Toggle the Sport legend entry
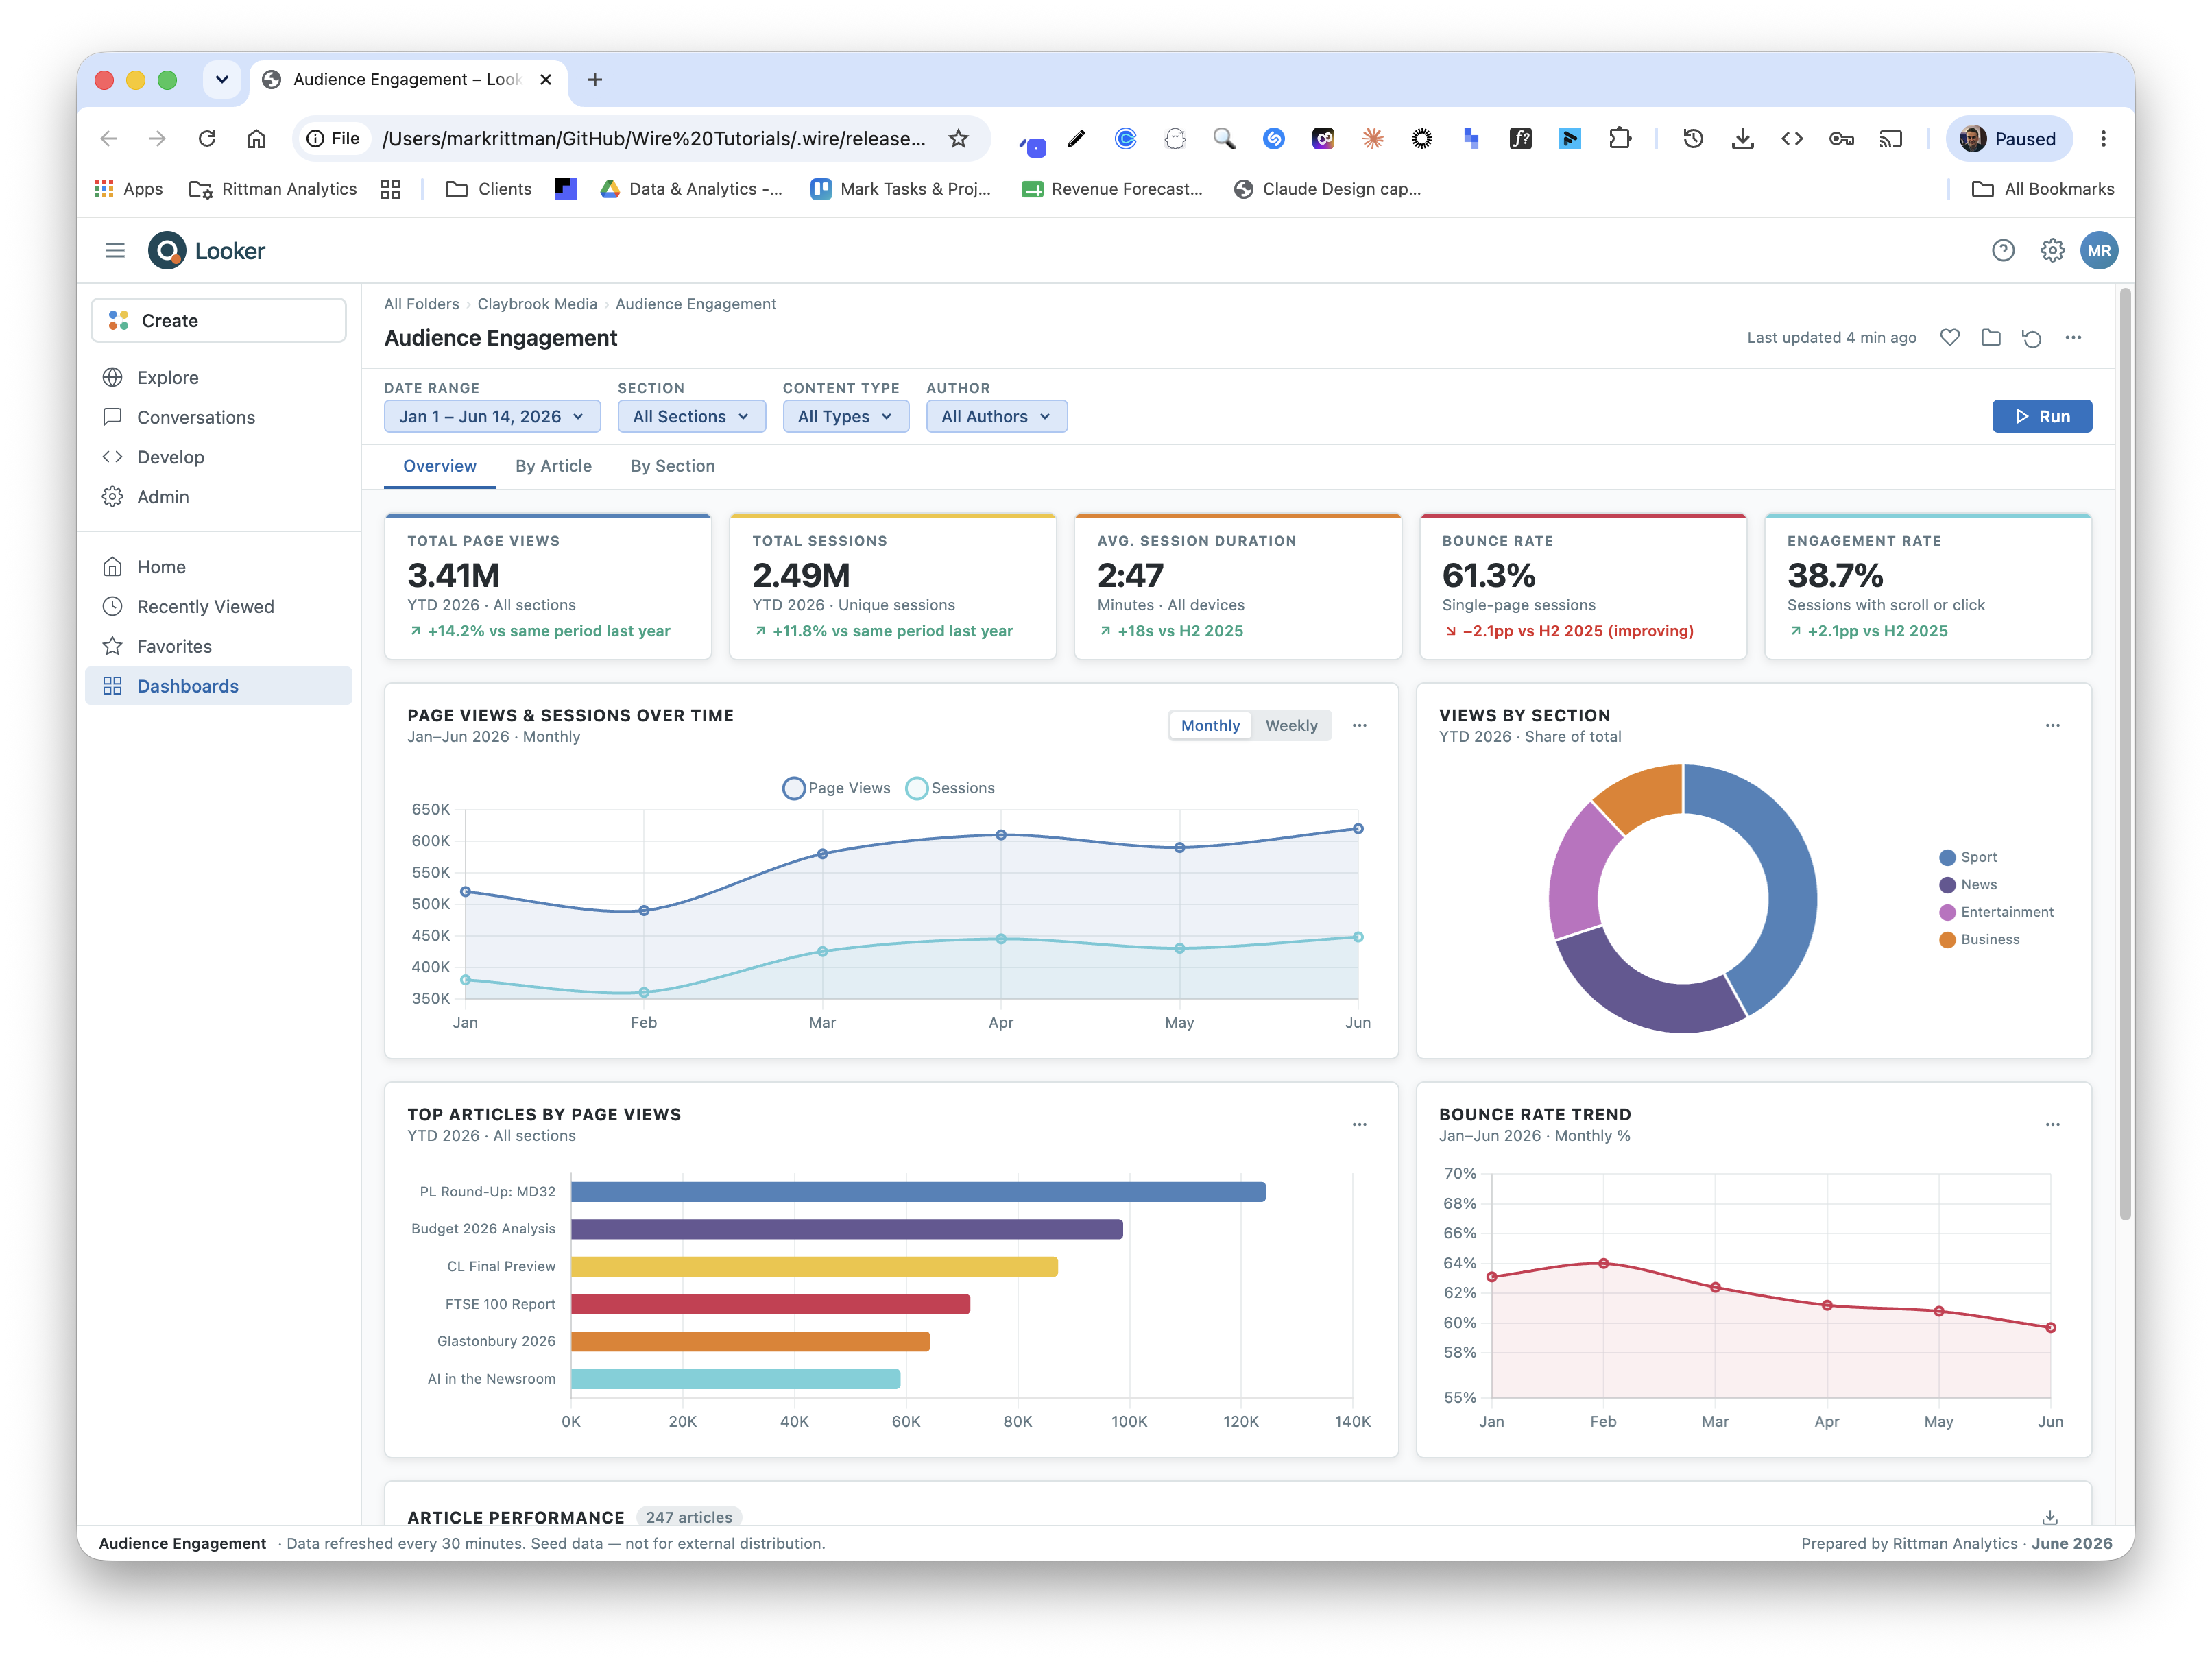The height and width of the screenshot is (1662, 2212). point(1967,857)
